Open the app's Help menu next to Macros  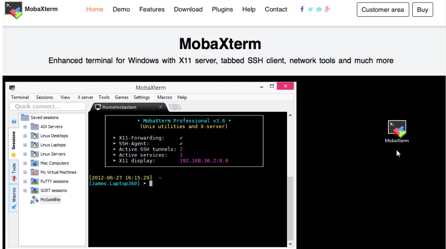(182, 97)
